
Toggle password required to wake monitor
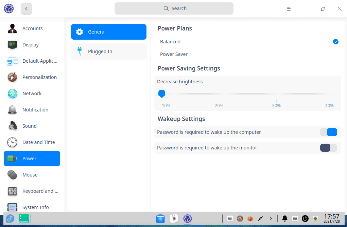point(329,148)
